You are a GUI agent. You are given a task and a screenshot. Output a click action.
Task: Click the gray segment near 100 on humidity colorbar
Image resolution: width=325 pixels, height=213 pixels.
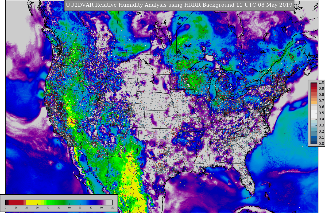click(110, 202)
